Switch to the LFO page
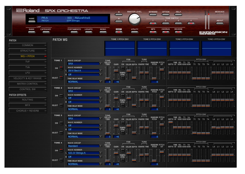The image size is (245, 174). click(x=28, y=73)
